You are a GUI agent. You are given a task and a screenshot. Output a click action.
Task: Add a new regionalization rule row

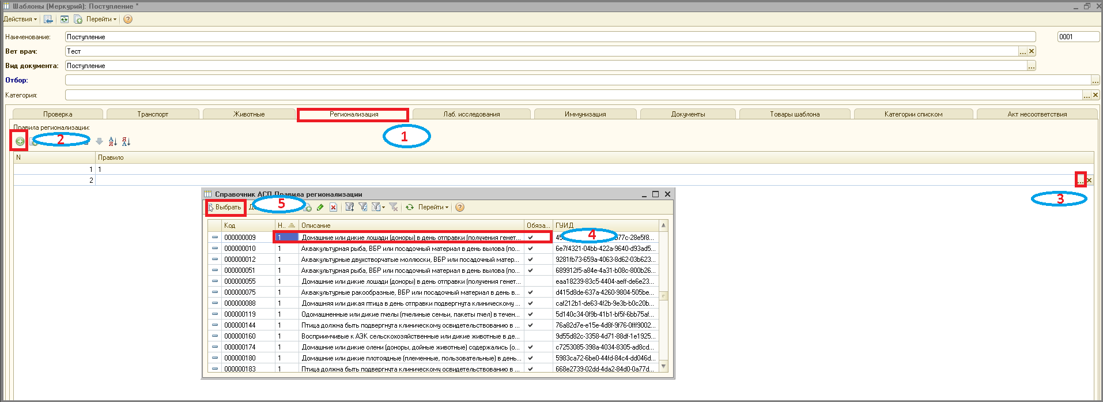click(20, 141)
